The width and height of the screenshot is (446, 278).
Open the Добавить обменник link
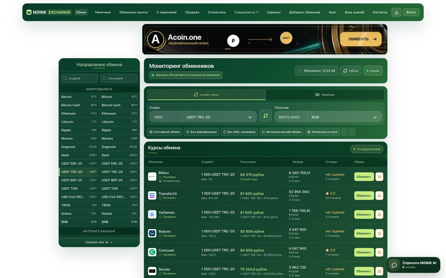[x=305, y=12]
